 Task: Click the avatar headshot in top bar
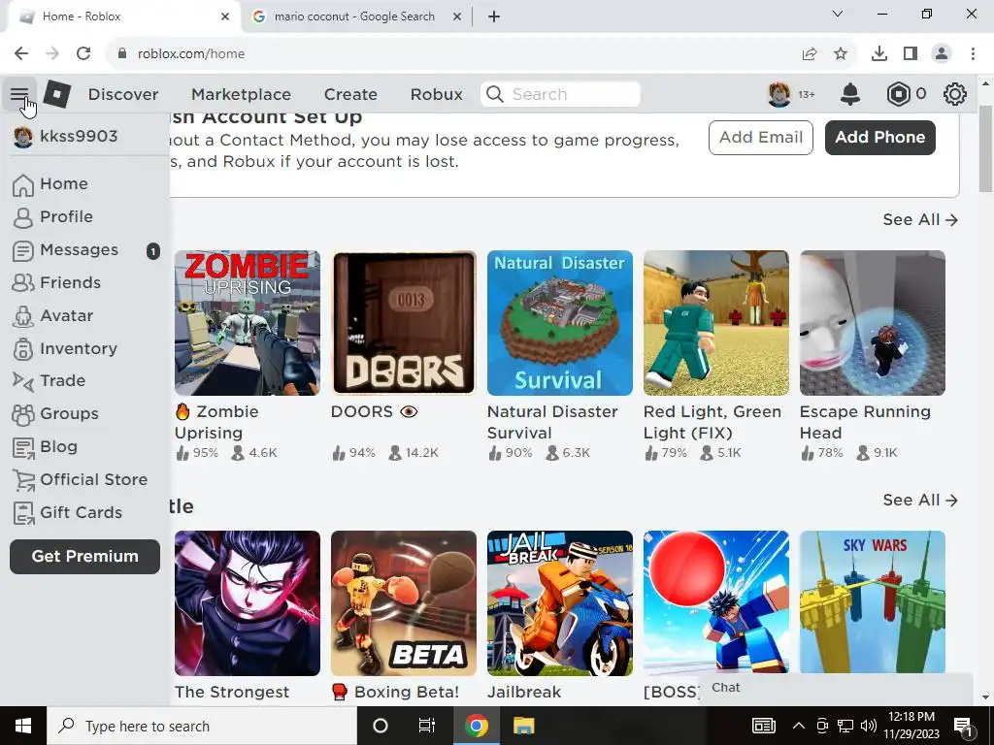pyautogui.click(x=779, y=94)
